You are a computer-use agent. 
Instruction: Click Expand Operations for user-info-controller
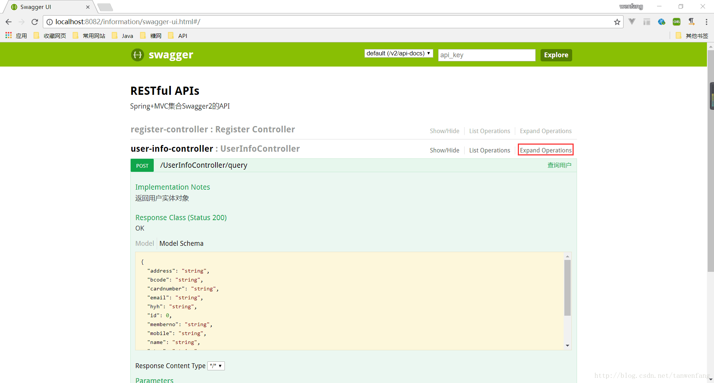pyautogui.click(x=546, y=150)
